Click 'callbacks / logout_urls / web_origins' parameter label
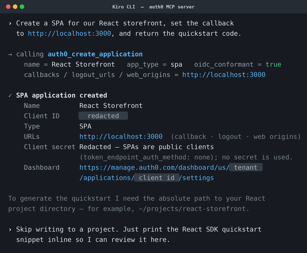The width and height of the screenshot is (307, 253). pos(97,75)
